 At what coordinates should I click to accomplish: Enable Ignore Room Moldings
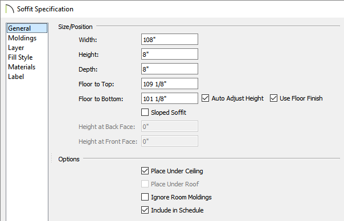pyautogui.click(x=145, y=197)
